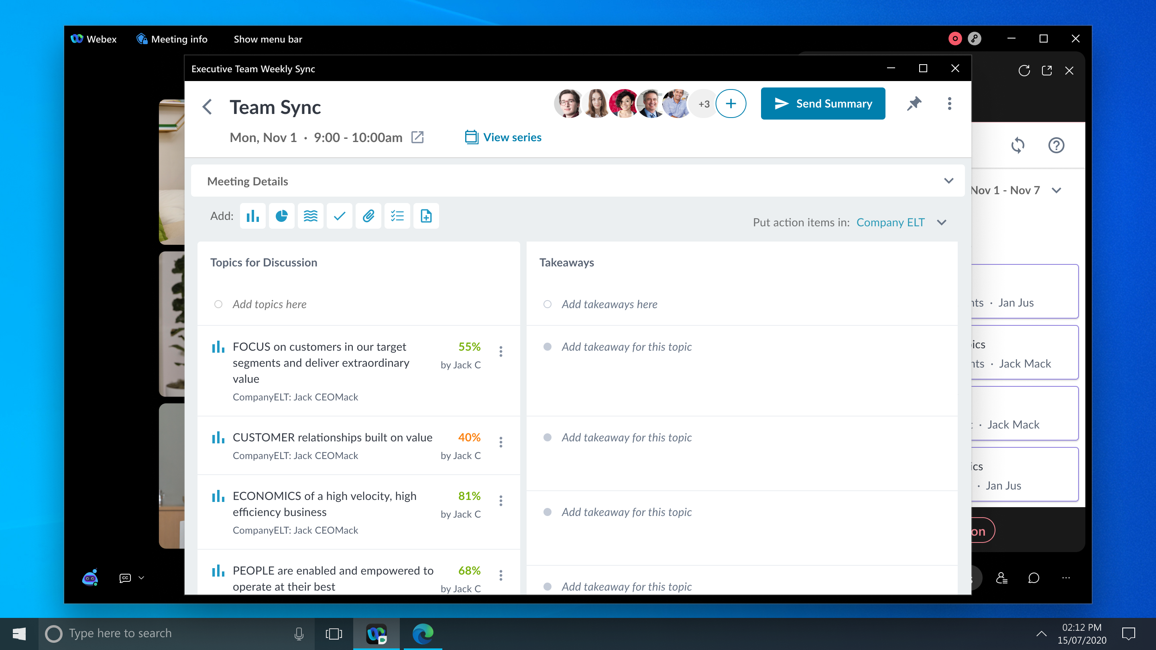This screenshot has width=1156, height=650.
Task: Add takeaway for CUSTOMER relationships topic
Action: point(627,438)
